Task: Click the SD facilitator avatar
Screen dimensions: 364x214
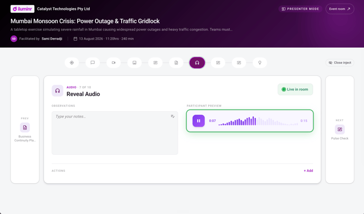Action: tap(14, 38)
